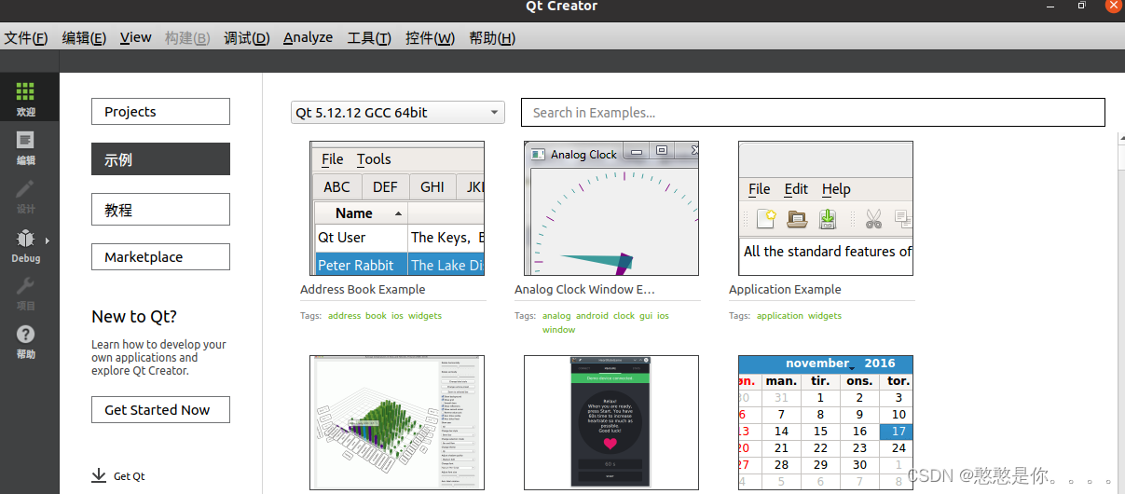This screenshot has width=1125, height=494.
Task: Open the 编辑(E) menu
Action: (x=84, y=38)
